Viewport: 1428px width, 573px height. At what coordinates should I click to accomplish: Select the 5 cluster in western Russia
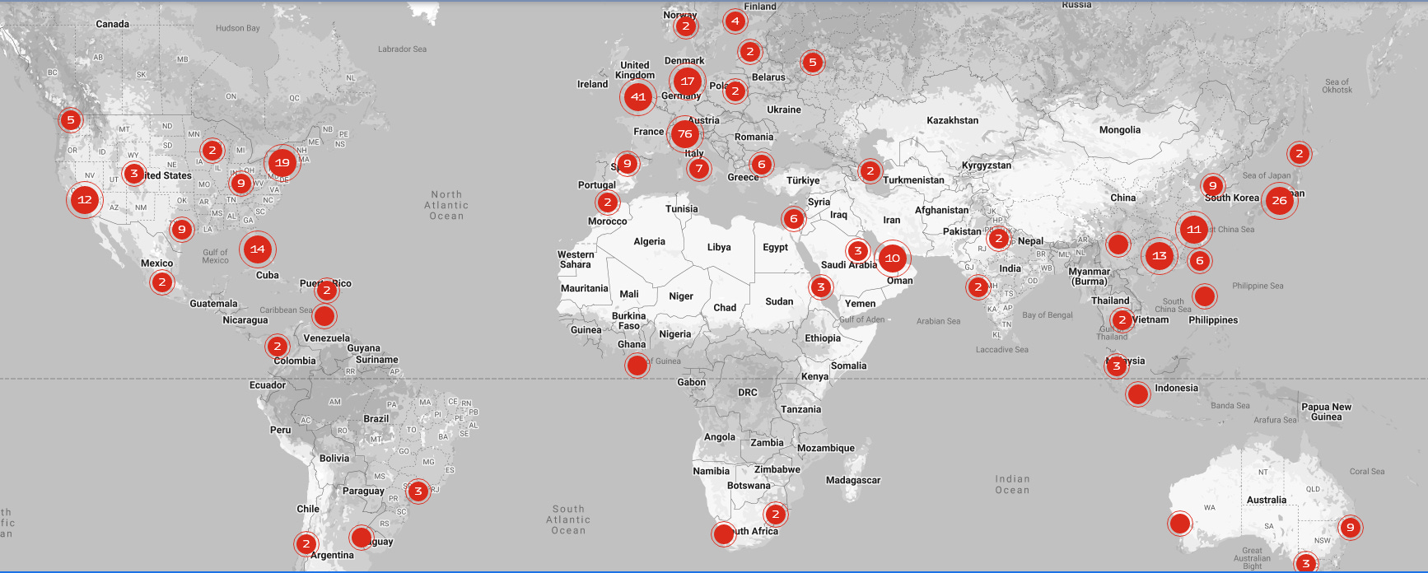coord(813,62)
